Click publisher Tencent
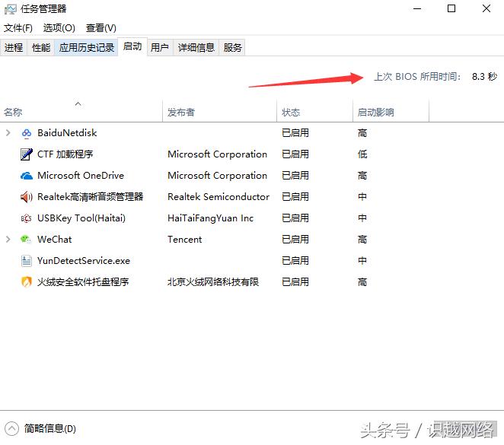This screenshot has width=504, height=445. click(x=185, y=240)
